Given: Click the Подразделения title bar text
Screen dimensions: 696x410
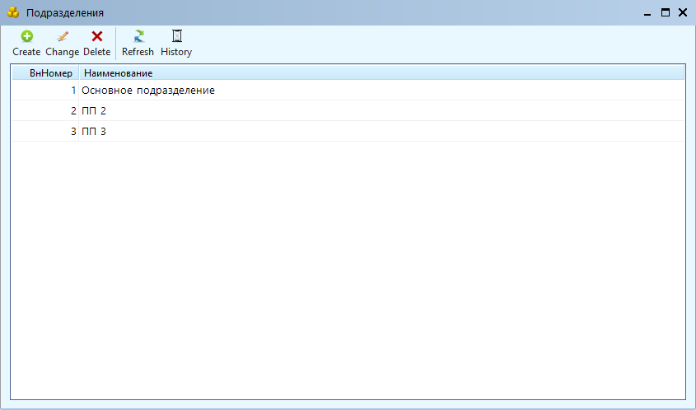Looking at the screenshot, I should click(x=65, y=13).
